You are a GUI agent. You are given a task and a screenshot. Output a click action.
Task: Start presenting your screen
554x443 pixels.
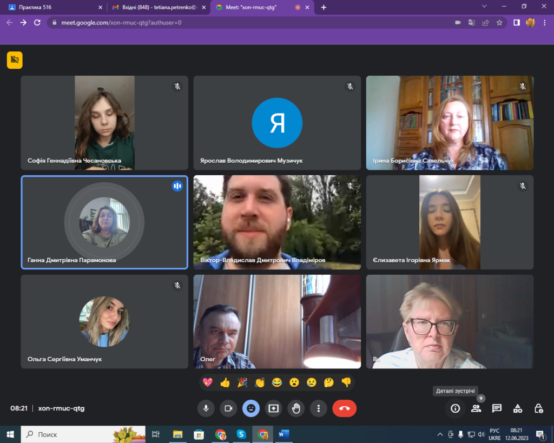274,408
